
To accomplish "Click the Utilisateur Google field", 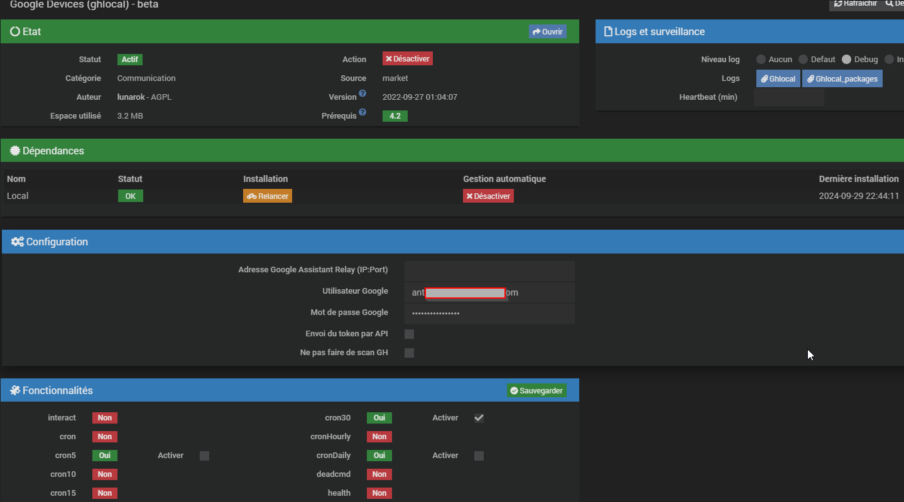I will coord(490,292).
